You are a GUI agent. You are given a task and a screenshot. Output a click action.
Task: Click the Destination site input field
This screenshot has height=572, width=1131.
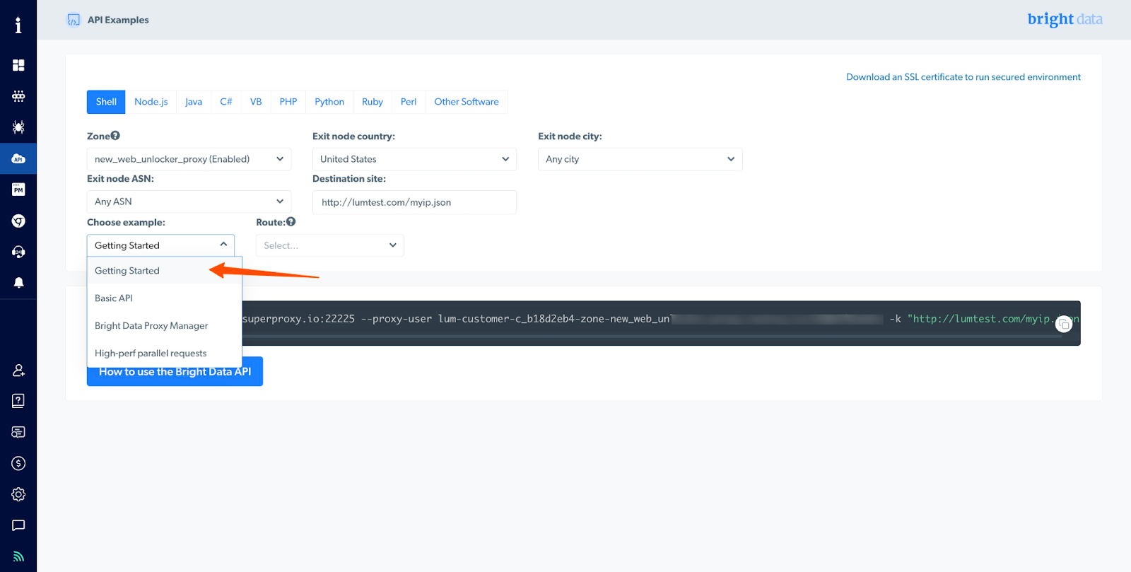pos(414,202)
